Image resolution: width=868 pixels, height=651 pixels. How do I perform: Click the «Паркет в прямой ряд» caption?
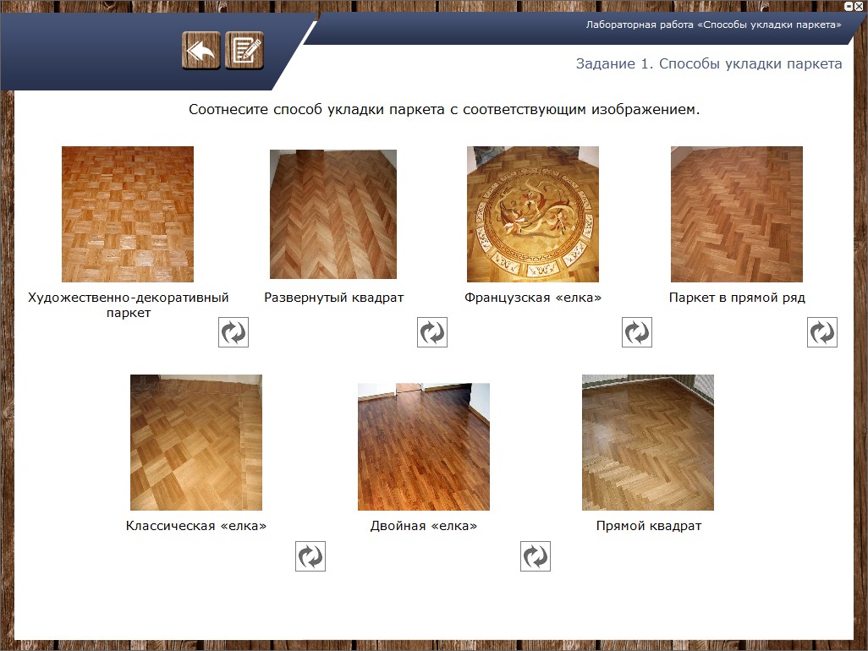point(737,298)
